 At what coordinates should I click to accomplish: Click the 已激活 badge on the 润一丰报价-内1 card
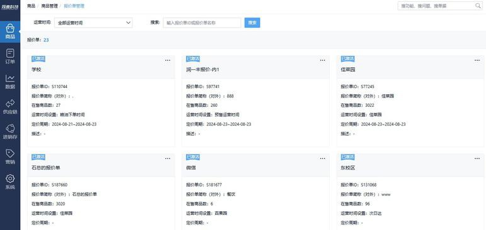point(193,59)
